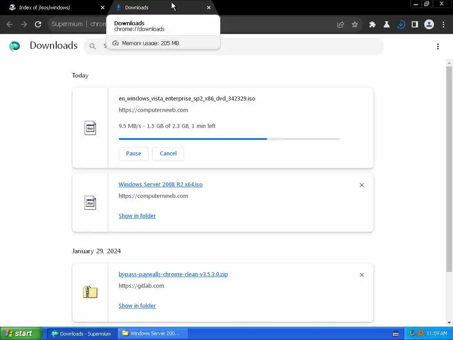
Task: Show the toolbar downloads indicator
Action: [401, 25]
